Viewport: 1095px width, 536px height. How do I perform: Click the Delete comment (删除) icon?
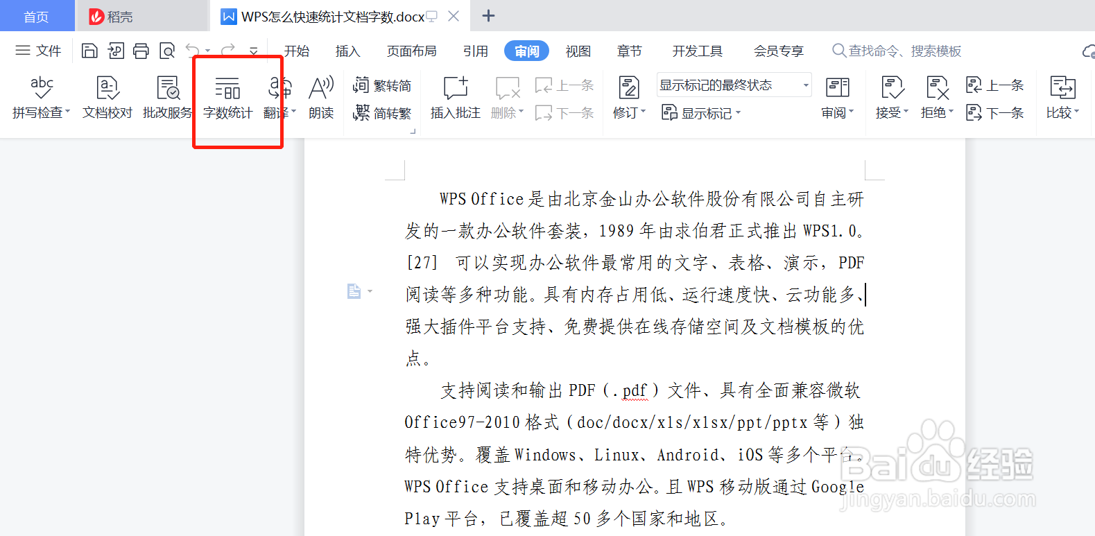(x=508, y=88)
